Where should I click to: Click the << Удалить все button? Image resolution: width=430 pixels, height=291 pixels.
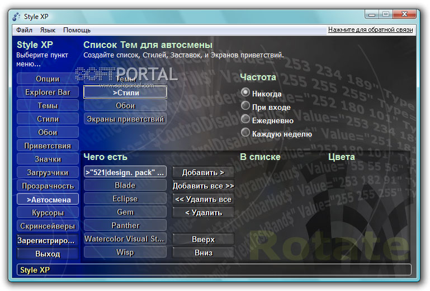203,200
